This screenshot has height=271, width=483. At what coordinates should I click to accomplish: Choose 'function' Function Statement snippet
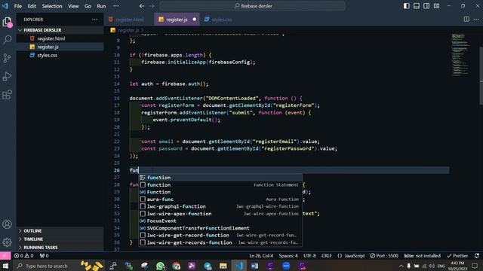tap(220, 185)
